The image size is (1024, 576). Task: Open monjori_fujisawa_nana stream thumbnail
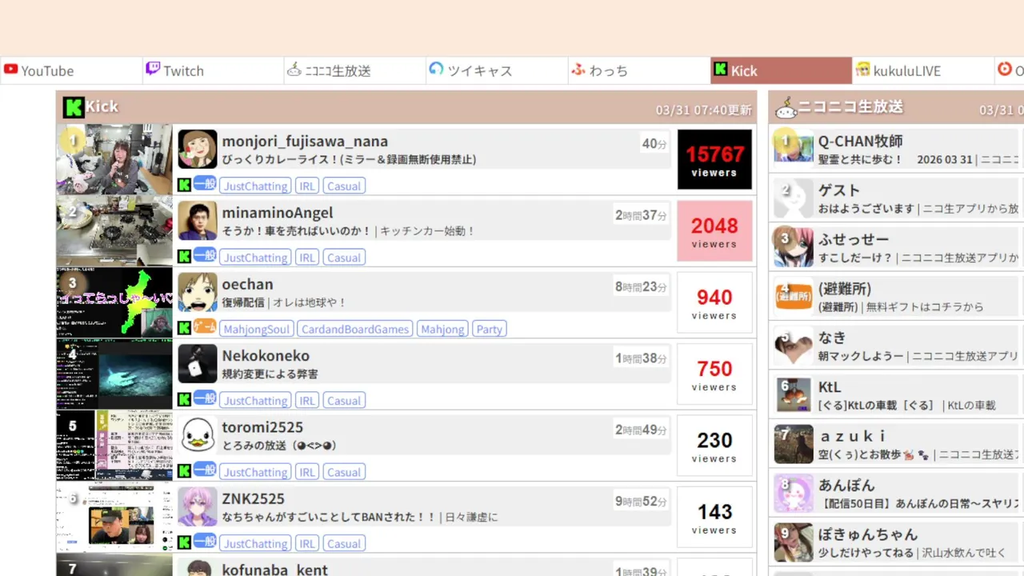coord(114,159)
